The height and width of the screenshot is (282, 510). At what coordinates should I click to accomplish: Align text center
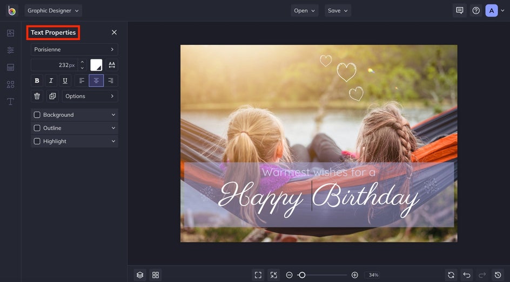pyautogui.click(x=96, y=80)
